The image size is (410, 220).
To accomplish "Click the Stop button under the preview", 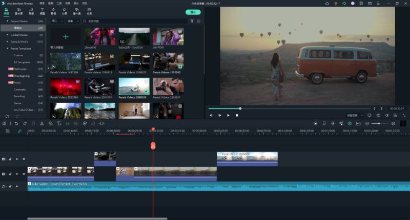I will [x=237, y=115].
